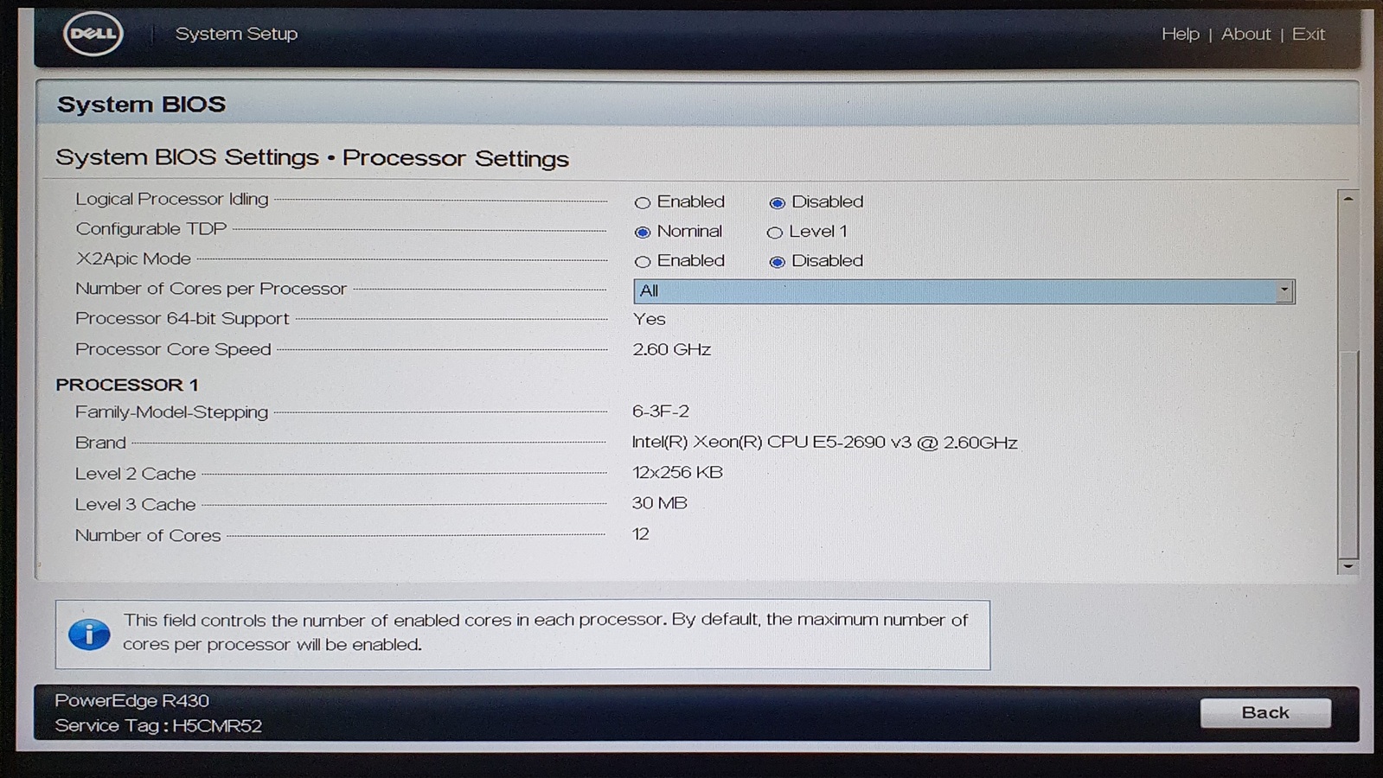Click the Family-Model-Stepping label
The image size is (1383, 778).
click(171, 412)
